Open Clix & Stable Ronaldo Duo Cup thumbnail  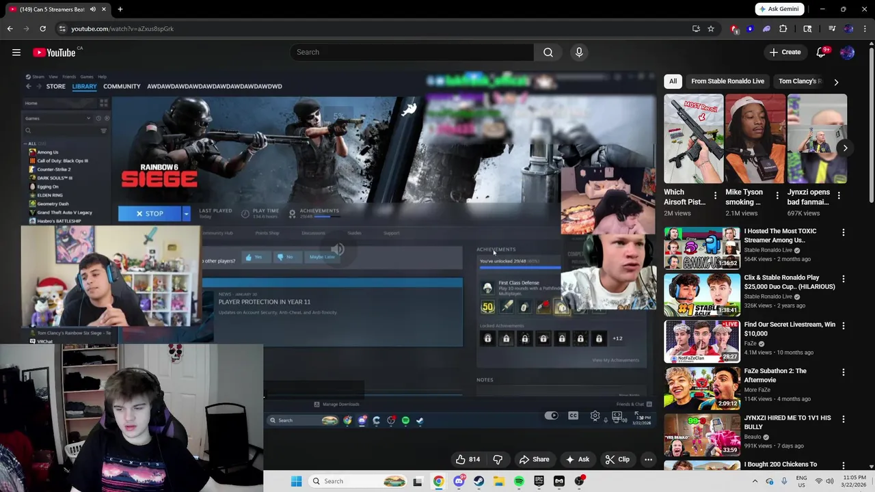pos(701,294)
